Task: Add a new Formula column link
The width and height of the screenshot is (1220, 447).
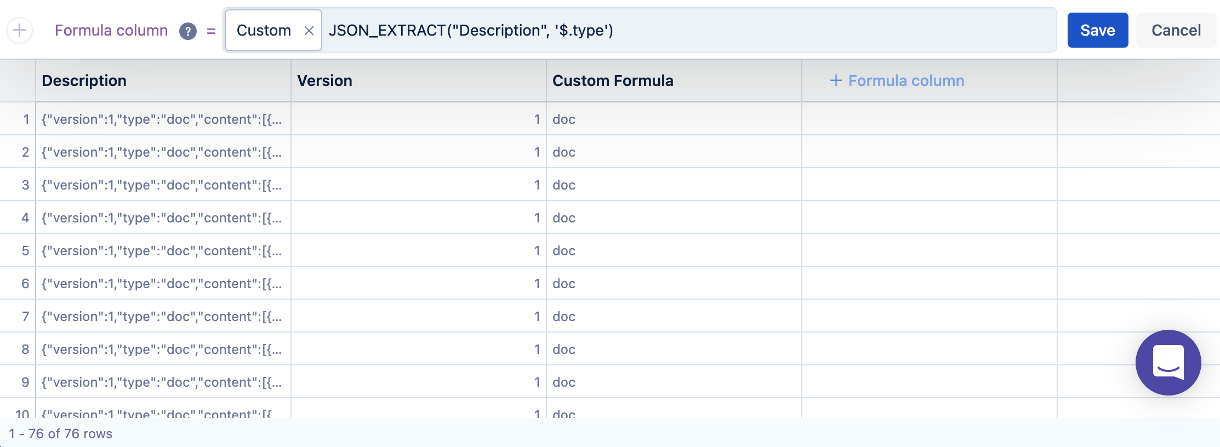Action: click(x=906, y=81)
